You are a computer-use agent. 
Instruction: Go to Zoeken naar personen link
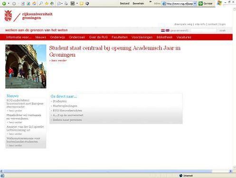67,120
